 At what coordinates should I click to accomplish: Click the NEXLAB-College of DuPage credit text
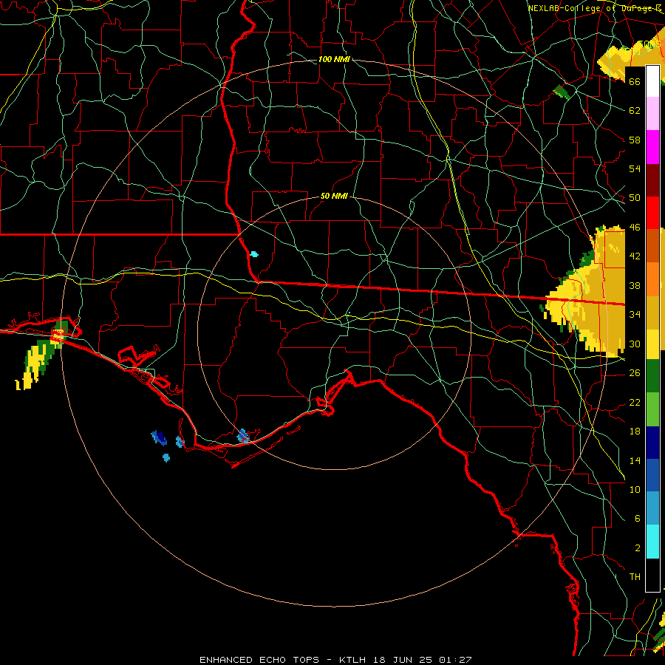(x=595, y=8)
